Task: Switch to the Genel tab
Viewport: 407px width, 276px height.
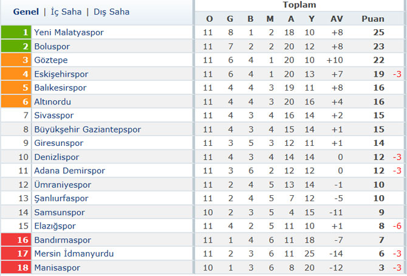Action: click(26, 12)
